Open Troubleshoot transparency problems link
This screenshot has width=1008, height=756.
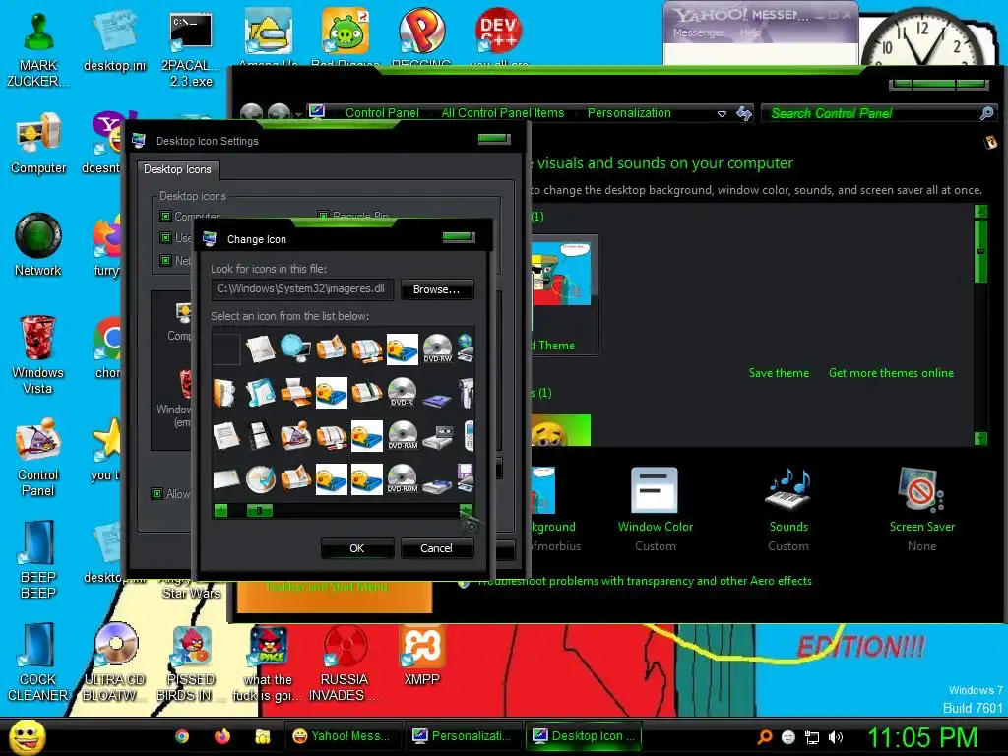645,581
